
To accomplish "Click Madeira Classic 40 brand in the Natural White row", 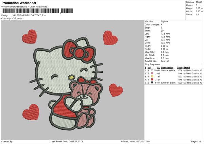I will tap(193, 70).
